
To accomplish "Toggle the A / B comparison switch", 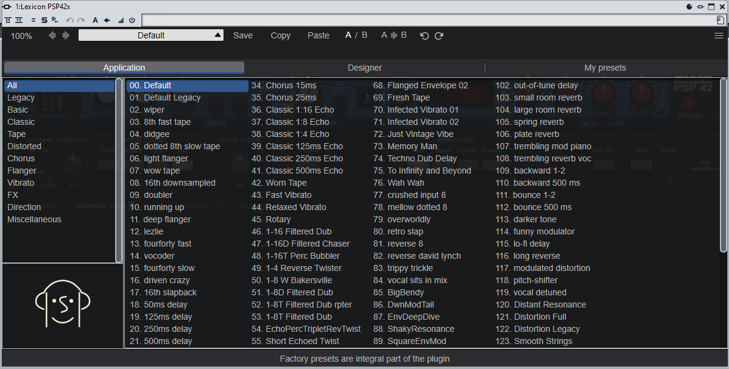I will pyautogui.click(x=356, y=35).
